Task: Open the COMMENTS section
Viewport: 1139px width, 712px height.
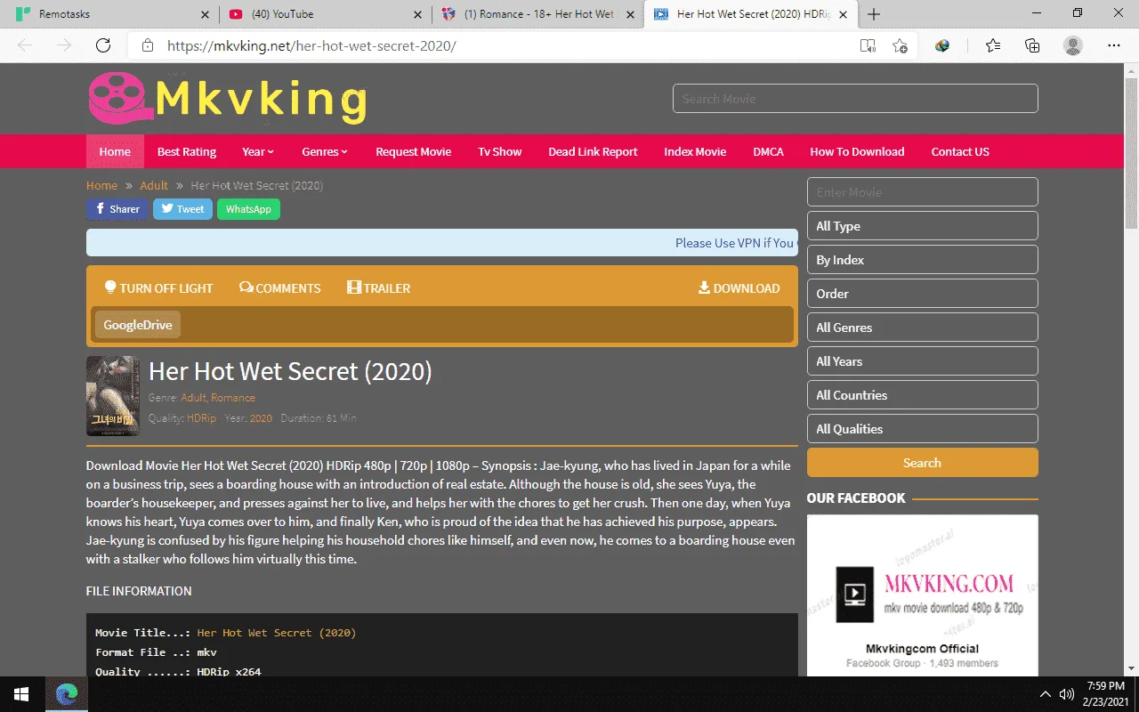Action: coord(279,287)
